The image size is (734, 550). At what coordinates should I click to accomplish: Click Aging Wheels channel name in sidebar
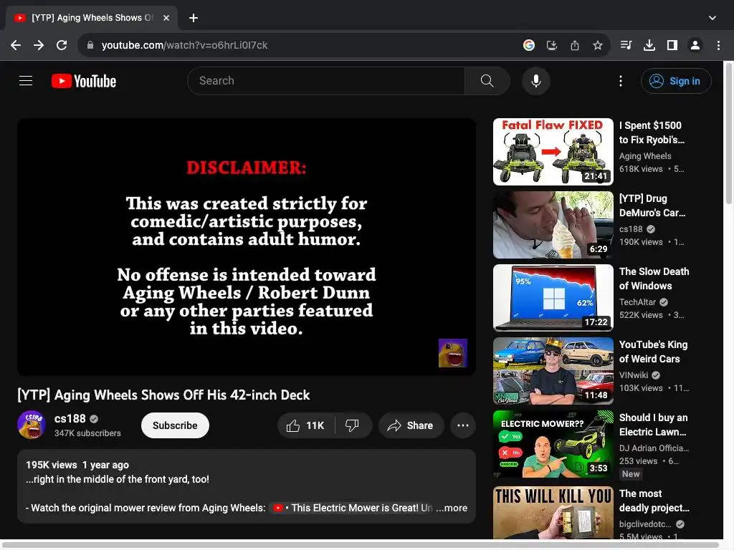pyautogui.click(x=645, y=156)
